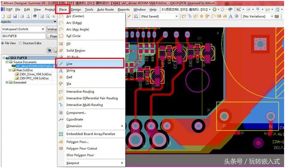Open the Design menu
285x168 pixels.
(76, 9)
